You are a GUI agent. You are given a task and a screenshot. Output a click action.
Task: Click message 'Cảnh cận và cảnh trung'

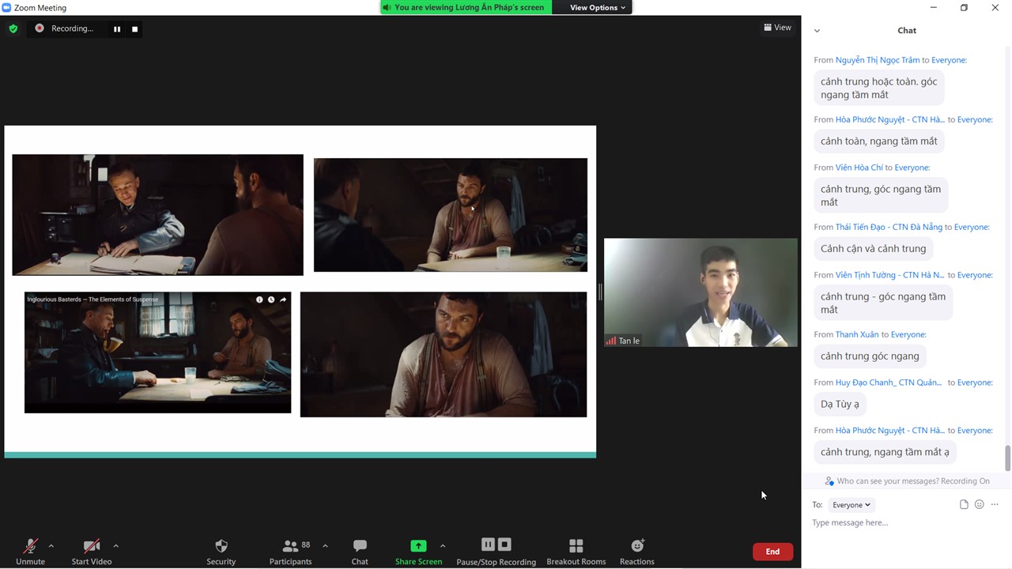[x=874, y=249]
